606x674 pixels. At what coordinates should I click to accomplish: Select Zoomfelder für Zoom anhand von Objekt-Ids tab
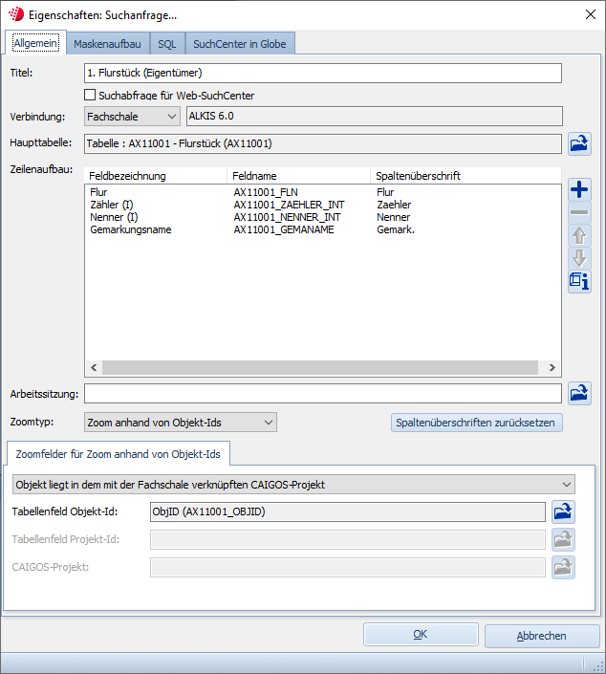click(119, 454)
